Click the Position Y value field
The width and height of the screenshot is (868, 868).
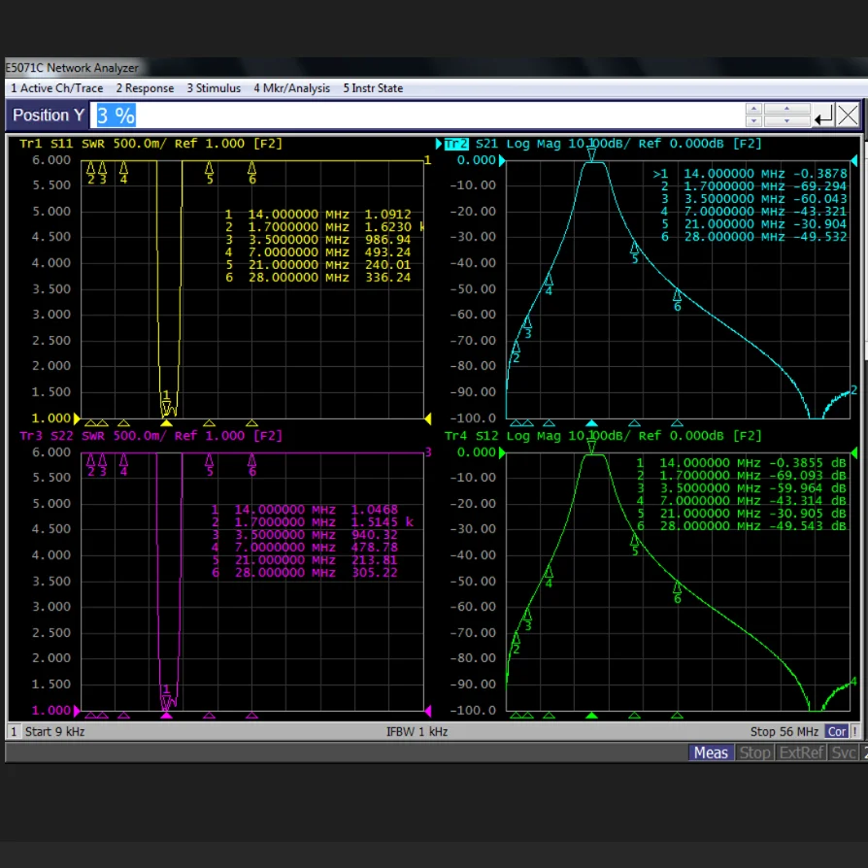(417, 116)
